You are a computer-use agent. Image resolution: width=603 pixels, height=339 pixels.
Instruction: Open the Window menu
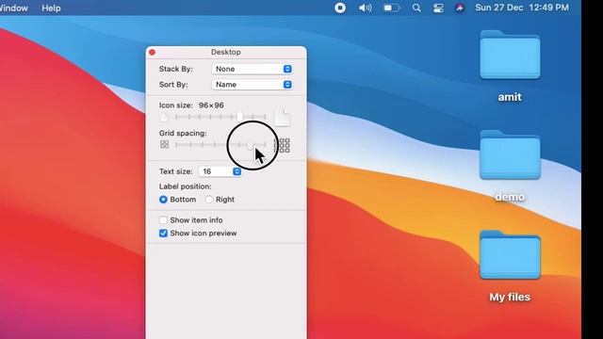click(13, 8)
